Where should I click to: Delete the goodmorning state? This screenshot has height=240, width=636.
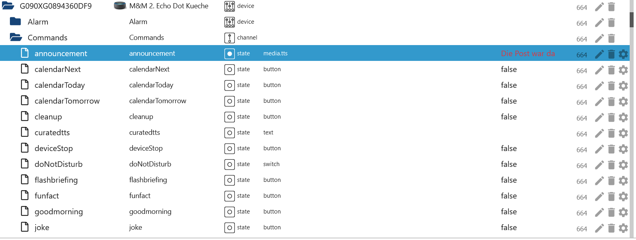611,212
